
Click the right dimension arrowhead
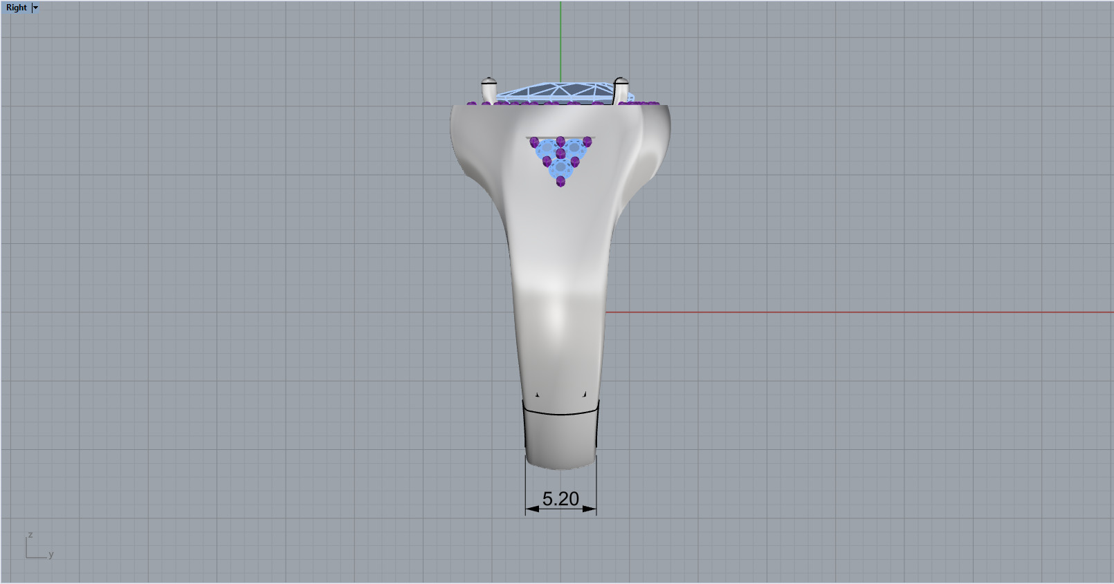click(590, 509)
